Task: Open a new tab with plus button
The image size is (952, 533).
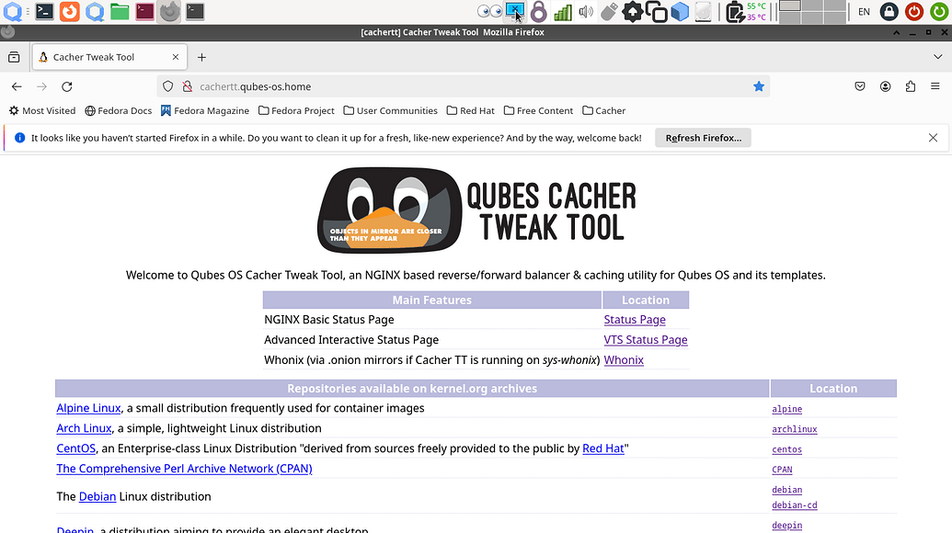Action: tap(201, 57)
